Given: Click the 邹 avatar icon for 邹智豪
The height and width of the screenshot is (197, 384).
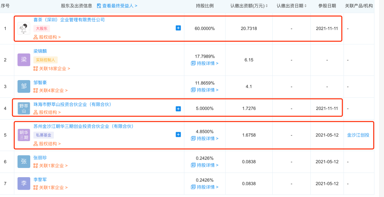Looking at the screenshot, I should (24, 86).
